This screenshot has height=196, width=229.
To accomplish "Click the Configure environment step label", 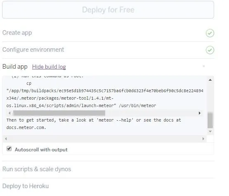I will click(x=33, y=50).
